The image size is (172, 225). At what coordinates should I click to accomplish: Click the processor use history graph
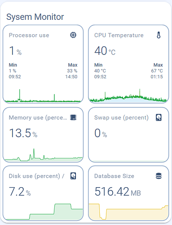point(43,95)
